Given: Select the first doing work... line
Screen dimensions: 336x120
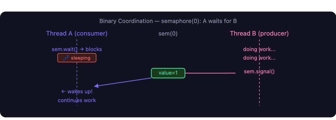Looking at the screenshot, I should pos(259,49).
